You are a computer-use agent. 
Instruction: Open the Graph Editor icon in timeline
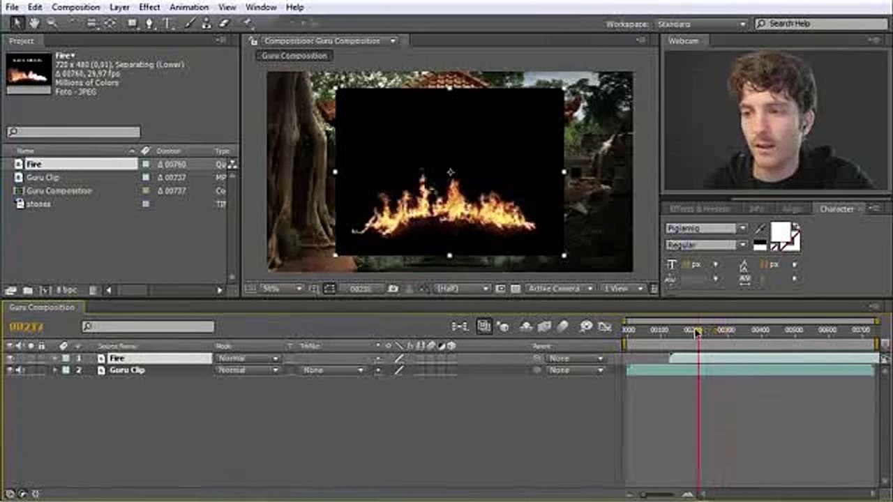point(605,326)
